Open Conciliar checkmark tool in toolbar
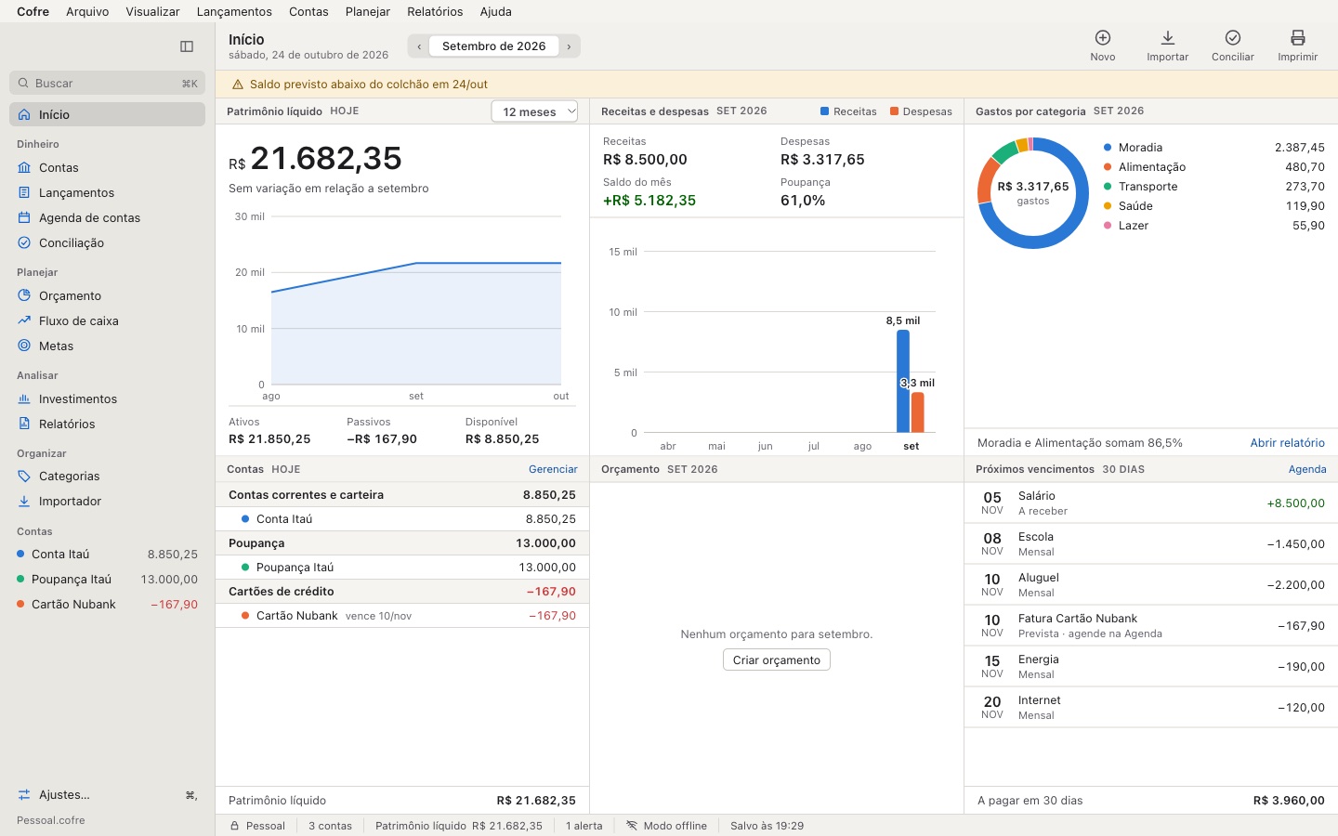This screenshot has height=836, width=1338. tap(1232, 38)
